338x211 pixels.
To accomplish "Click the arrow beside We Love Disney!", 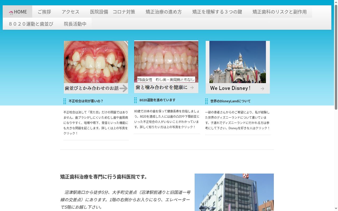I will coord(262,89).
